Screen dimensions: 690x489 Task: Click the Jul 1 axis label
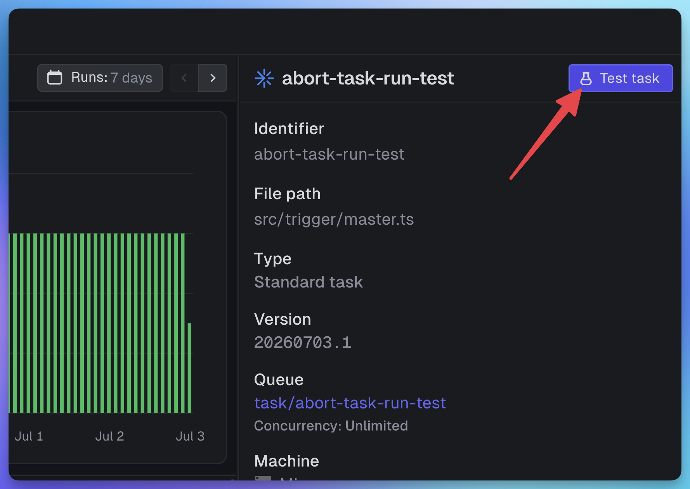(29, 436)
